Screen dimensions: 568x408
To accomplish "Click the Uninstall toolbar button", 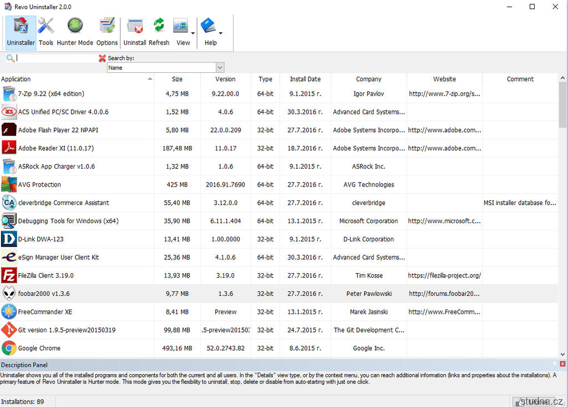I will pos(135,32).
